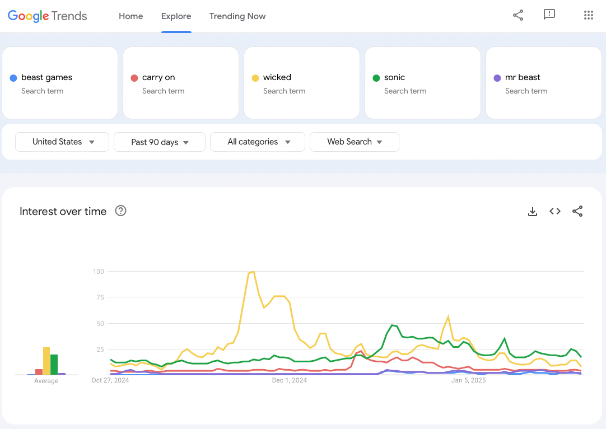Click the Google Trends logo
Viewport: 606px width, 429px height.
47,16
